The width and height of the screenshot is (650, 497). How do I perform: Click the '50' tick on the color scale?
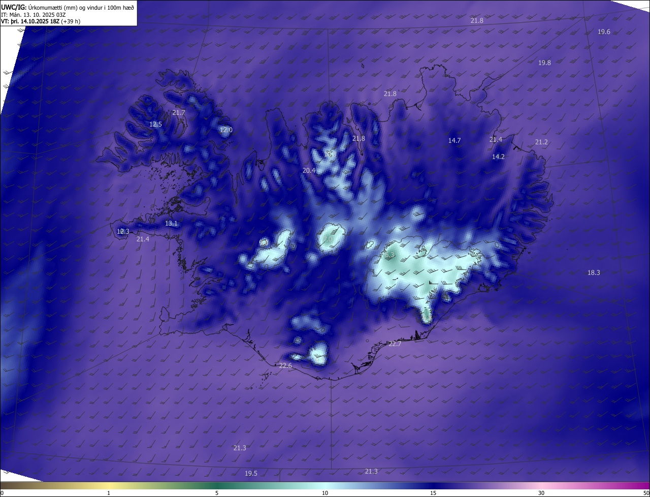coord(646,493)
